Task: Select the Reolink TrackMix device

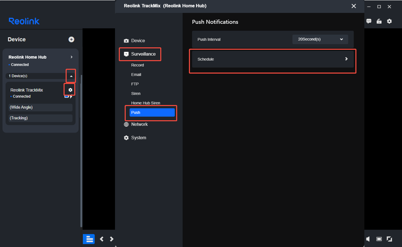Action: (27, 90)
